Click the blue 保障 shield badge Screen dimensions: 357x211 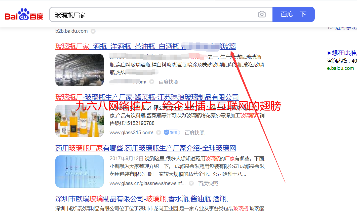click(172, 133)
